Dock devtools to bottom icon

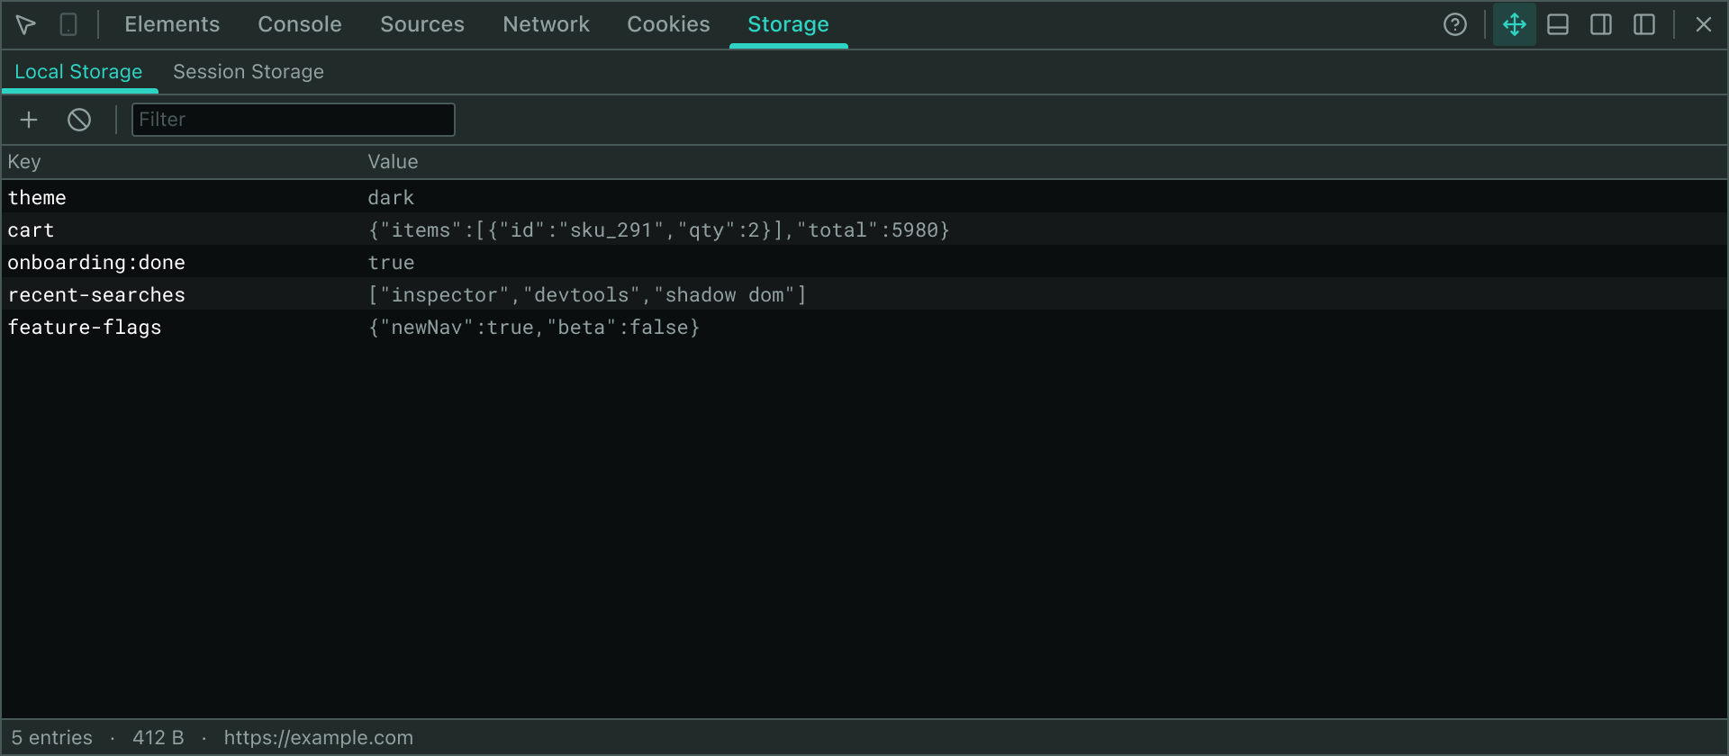(x=1558, y=24)
